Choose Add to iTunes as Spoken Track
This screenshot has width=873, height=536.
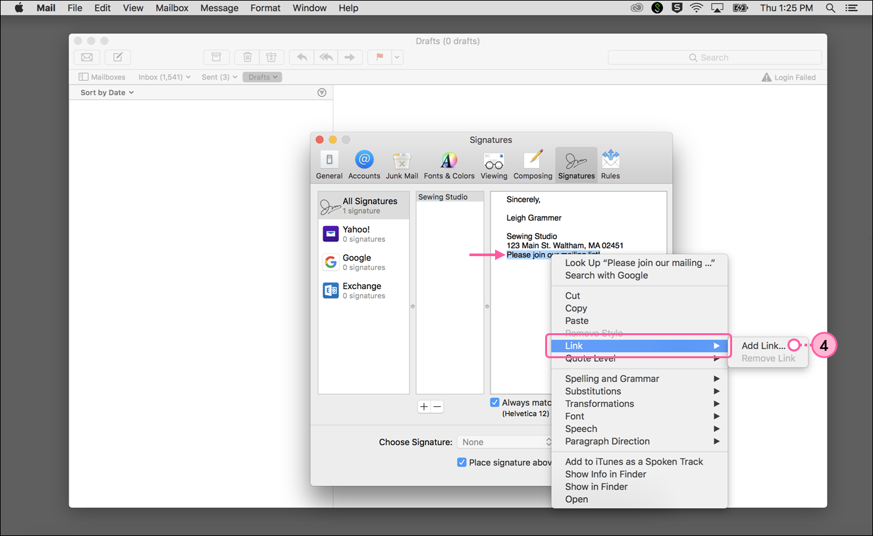tap(639, 462)
